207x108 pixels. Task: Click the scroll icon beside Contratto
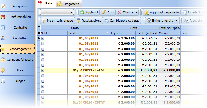point(3,28)
